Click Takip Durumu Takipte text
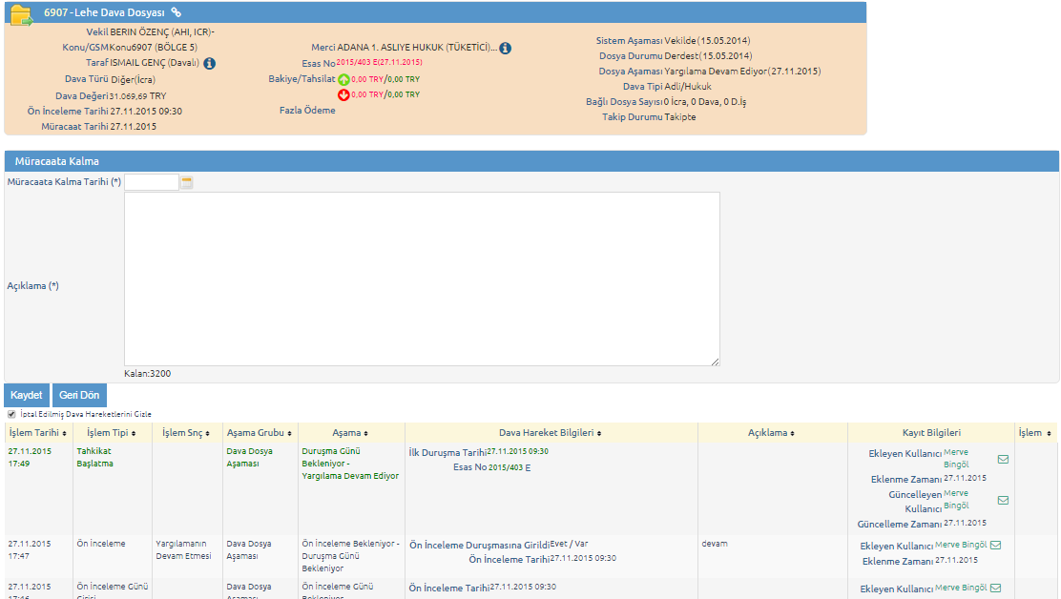The image size is (1061, 599). 649,117
